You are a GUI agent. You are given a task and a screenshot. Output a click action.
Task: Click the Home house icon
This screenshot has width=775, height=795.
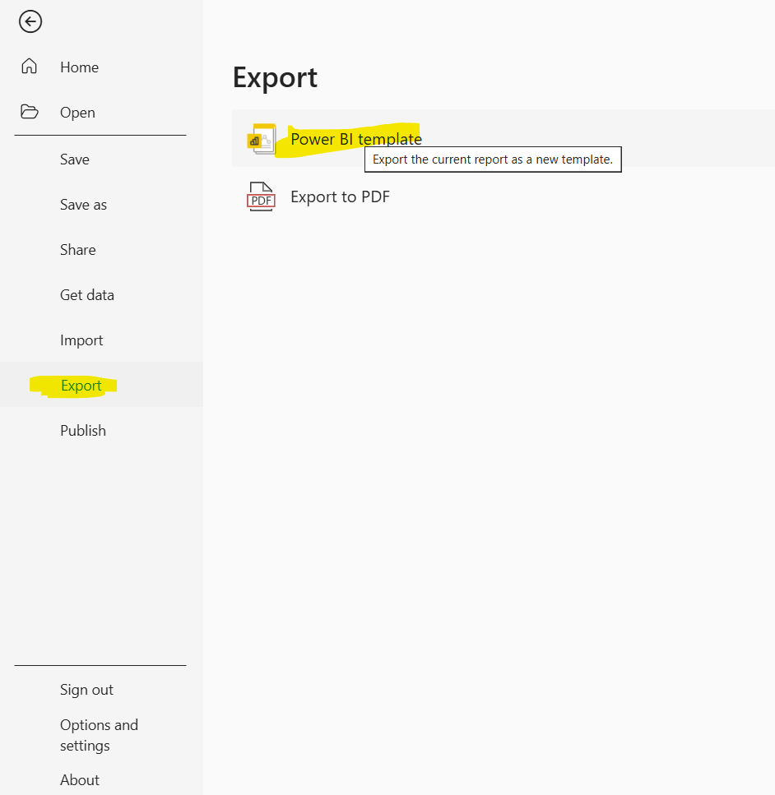click(x=30, y=67)
